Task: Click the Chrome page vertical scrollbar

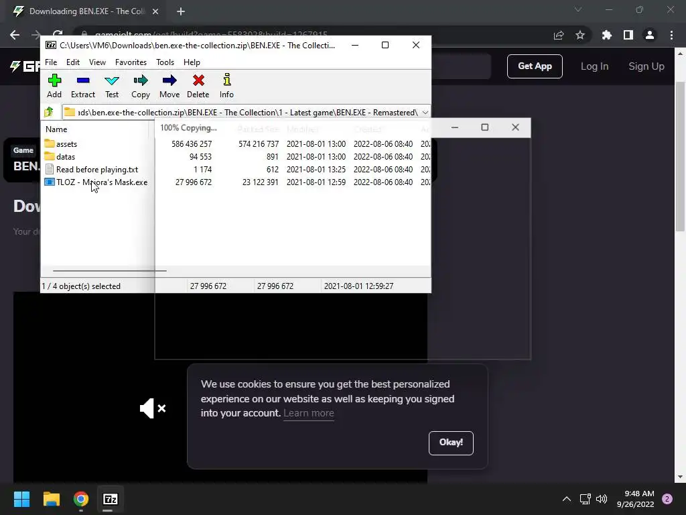Action: [x=681, y=156]
